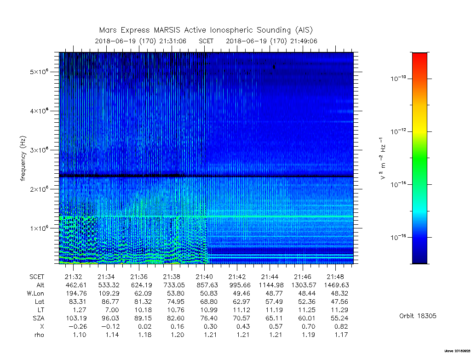
Task: Select the 5×10⁶ frequency tick label
Action: 39,72
